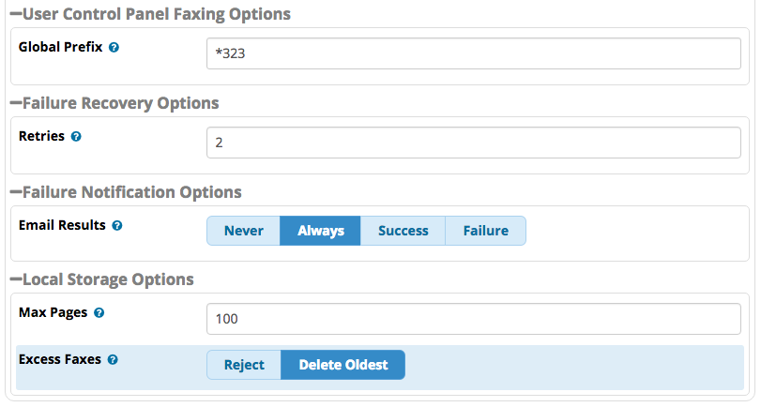
Task: Click the Email Results label text
Action: pos(62,225)
